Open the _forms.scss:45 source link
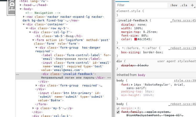196x117 pixels. (183, 20)
